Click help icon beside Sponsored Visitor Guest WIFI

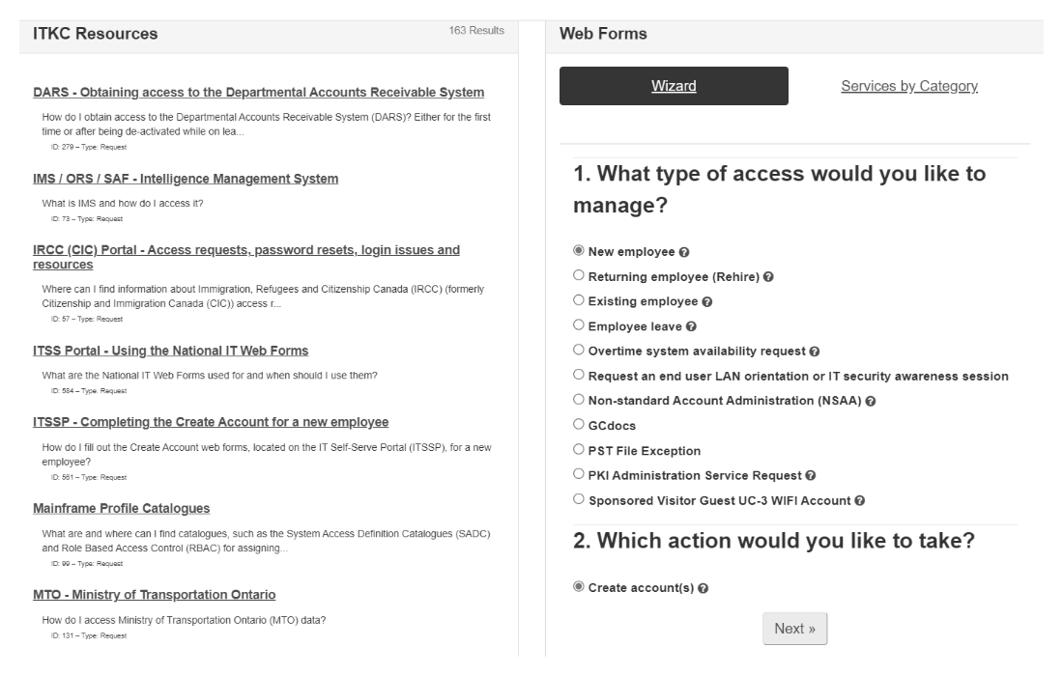point(859,501)
